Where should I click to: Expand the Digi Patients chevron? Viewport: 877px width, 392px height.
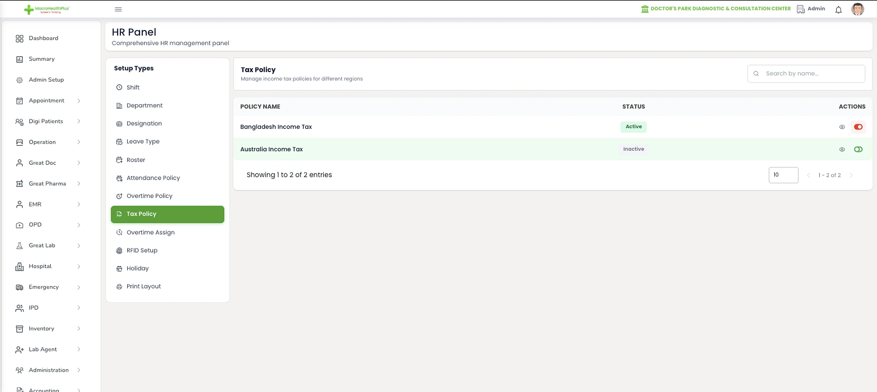(79, 121)
